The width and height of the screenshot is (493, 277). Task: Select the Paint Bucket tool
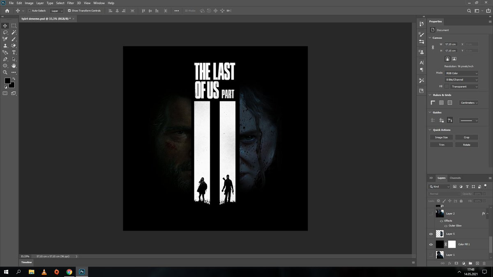coord(5,53)
